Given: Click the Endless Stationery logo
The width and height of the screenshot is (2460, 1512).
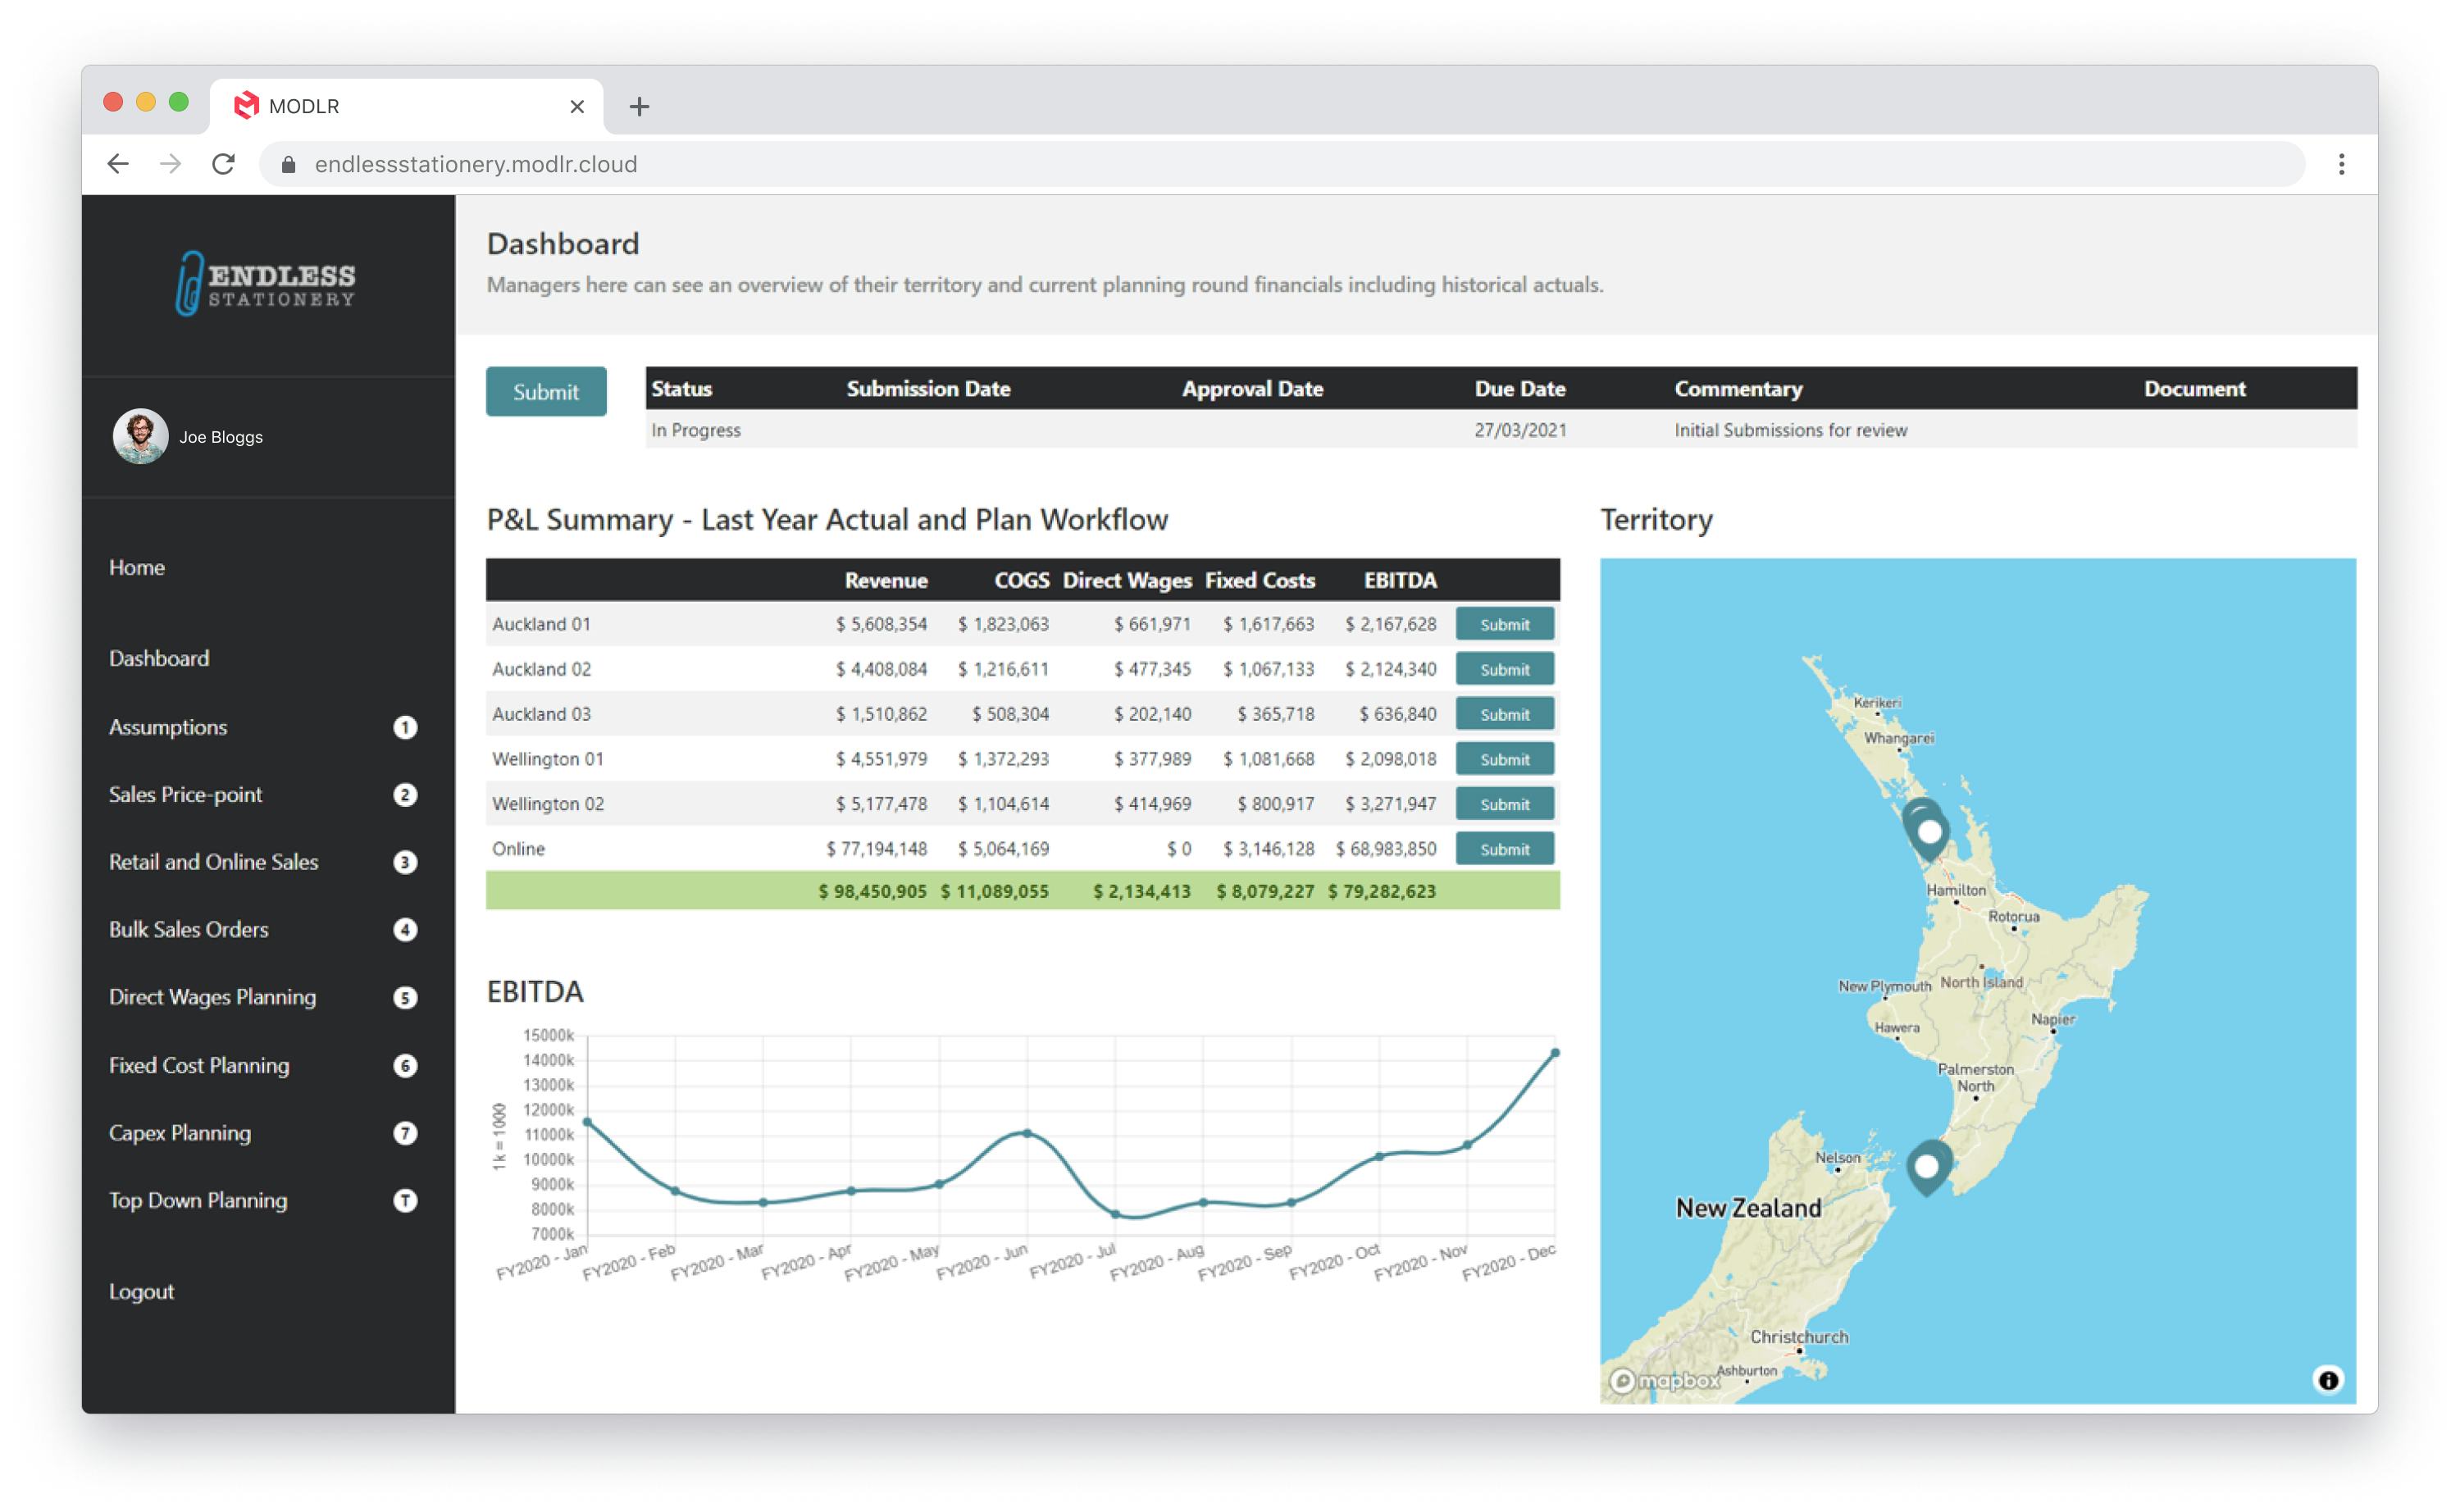Looking at the screenshot, I should (267, 283).
